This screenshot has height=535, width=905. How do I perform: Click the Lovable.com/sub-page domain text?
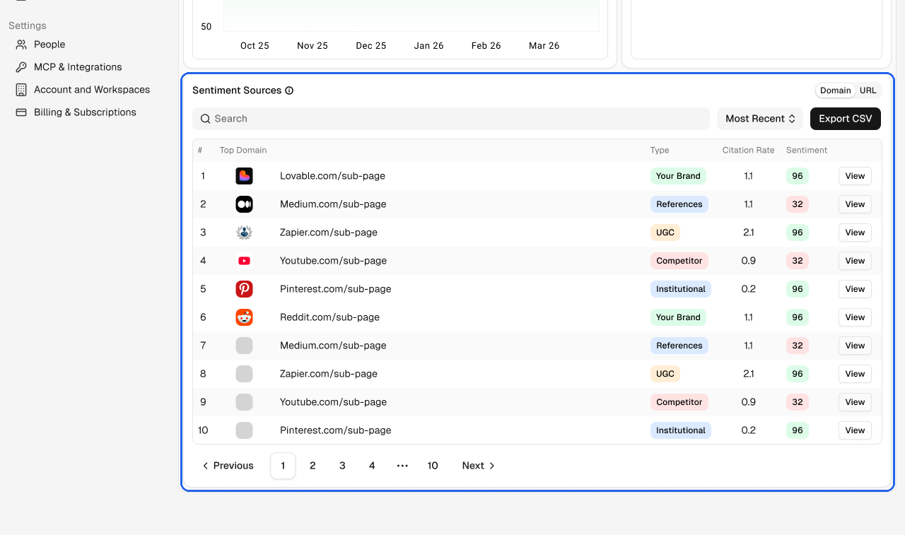tap(332, 176)
